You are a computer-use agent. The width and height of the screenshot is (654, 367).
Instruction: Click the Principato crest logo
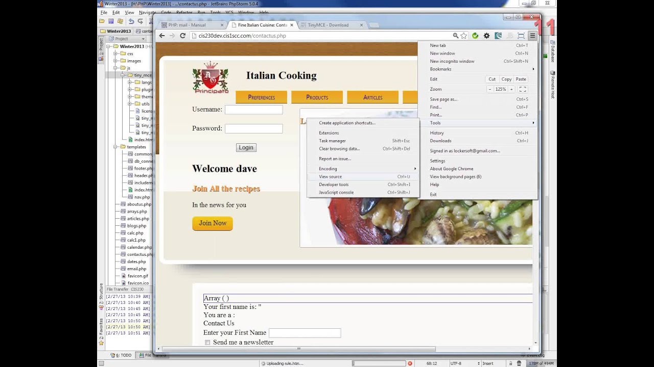(x=211, y=77)
